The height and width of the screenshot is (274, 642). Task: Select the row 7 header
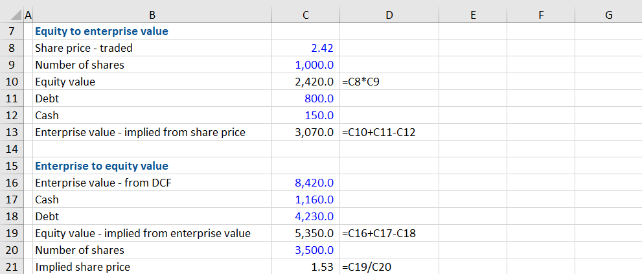click(x=11, y=31)
